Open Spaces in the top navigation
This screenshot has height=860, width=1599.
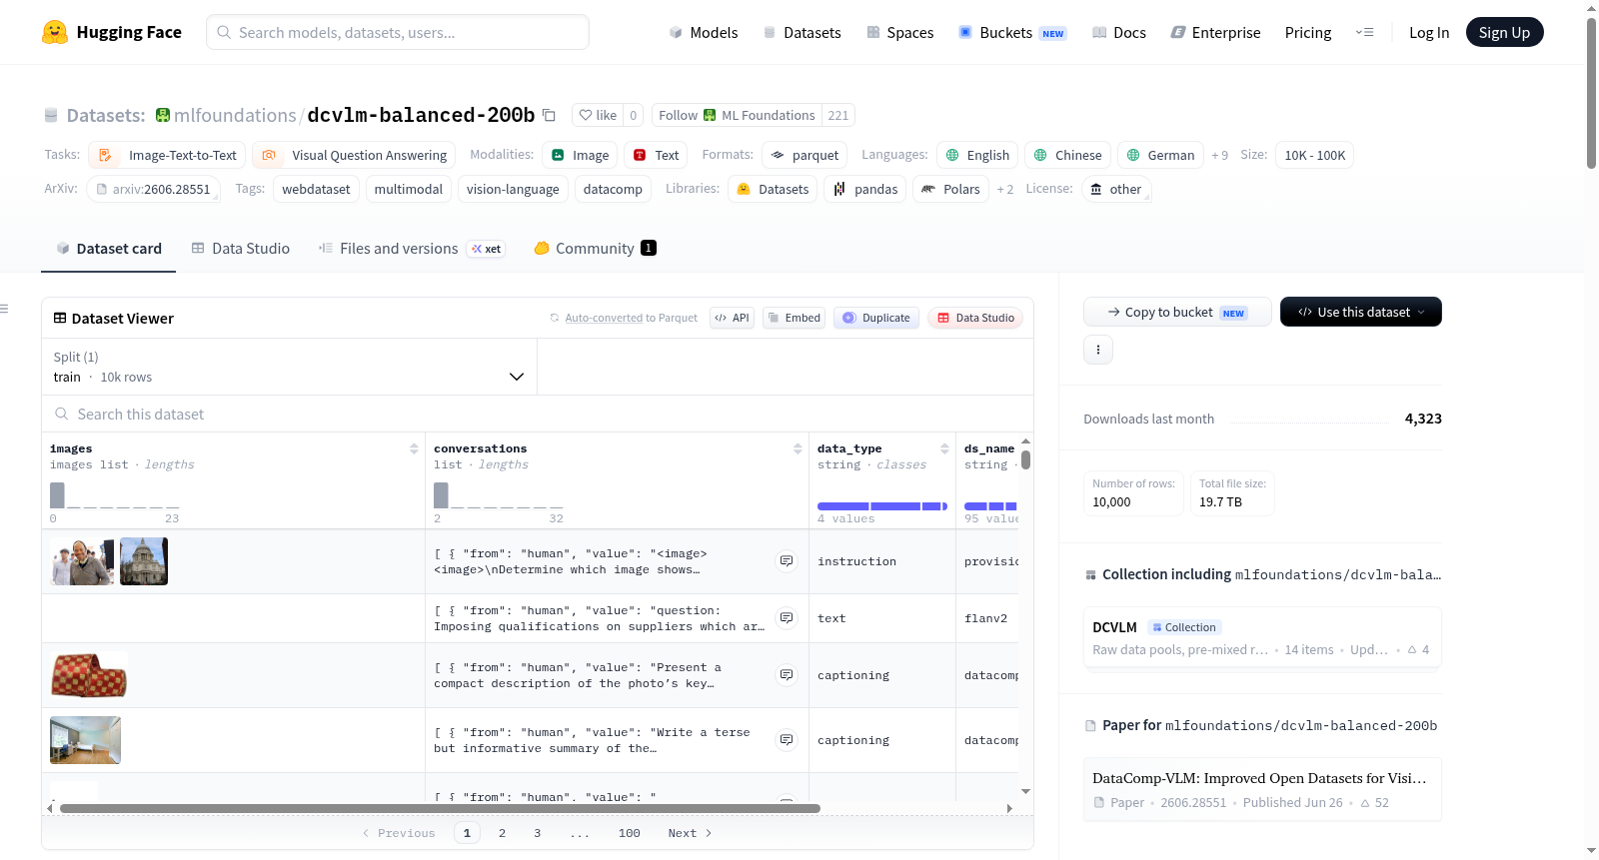899,32
